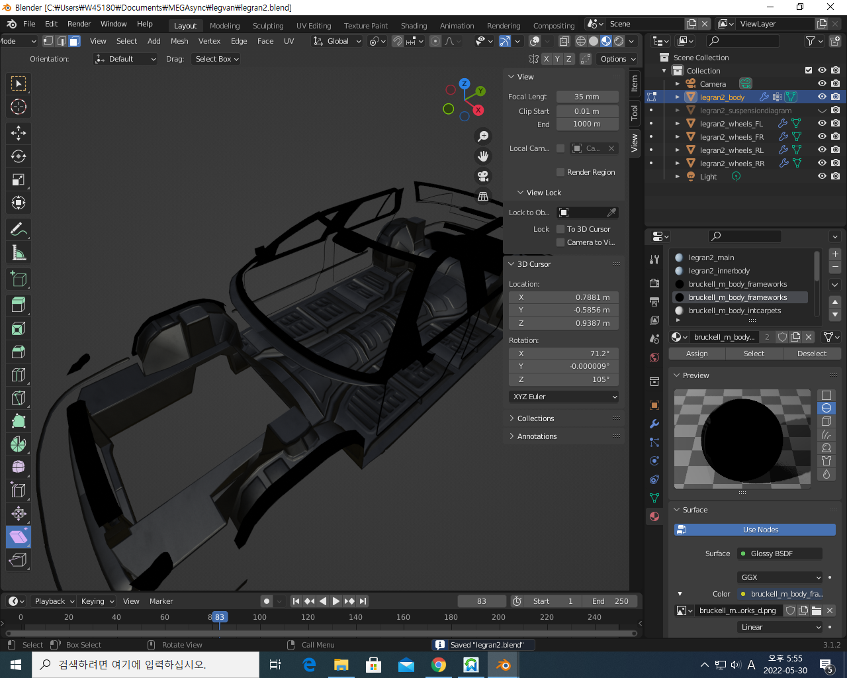Select the Rotate tool
Screen dimensions: 847x678
(x=19, y=156)
